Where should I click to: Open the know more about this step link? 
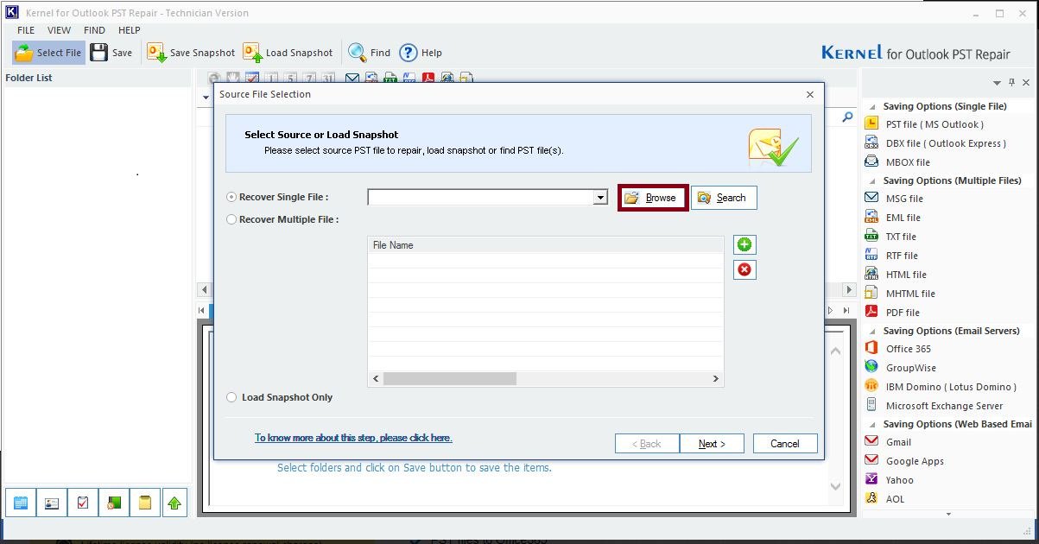pyautogui.click(x=353, y=438)
